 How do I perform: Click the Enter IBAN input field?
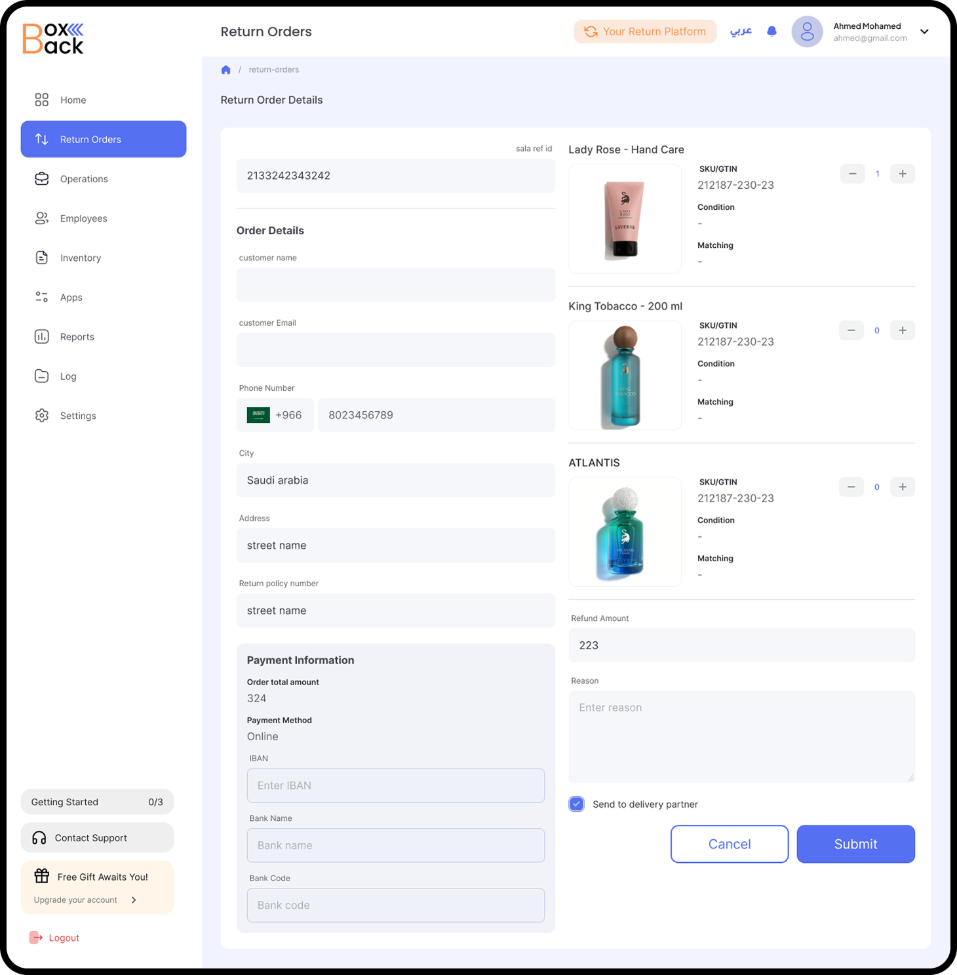pyautogui.click(x=395, y=786)
